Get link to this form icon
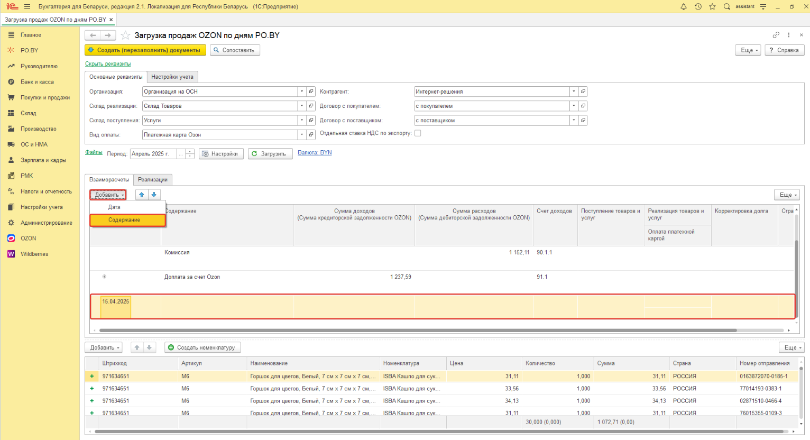The height and width of the screenshot is (440, 810). [x=776, y=35]
